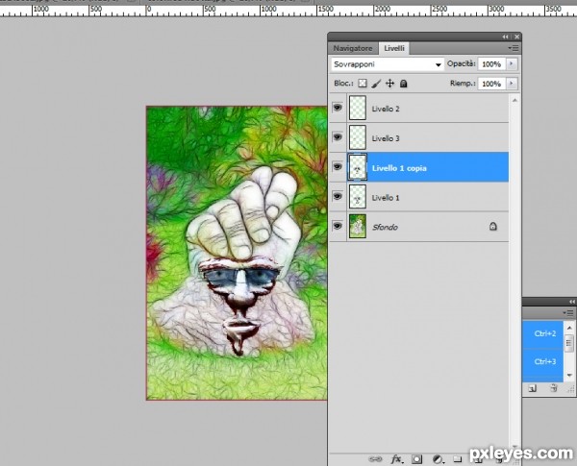This screenshot has height=466, width=577.
Task: Add a layer mask
Action: 416,458
